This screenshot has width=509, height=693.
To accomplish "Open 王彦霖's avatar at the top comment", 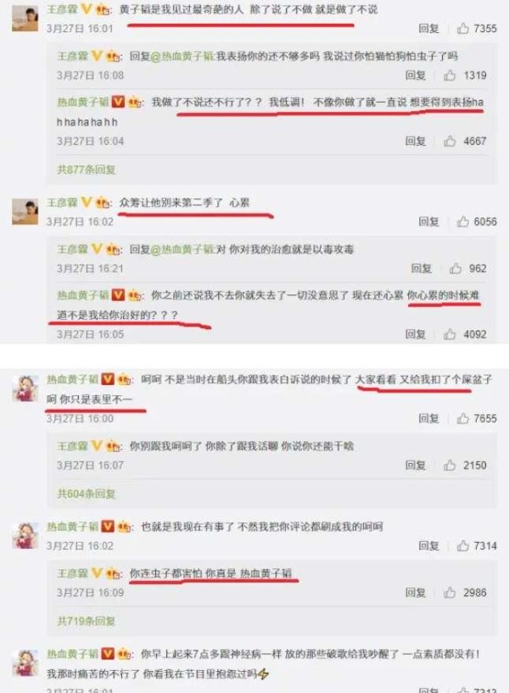I will pos(25,18).
